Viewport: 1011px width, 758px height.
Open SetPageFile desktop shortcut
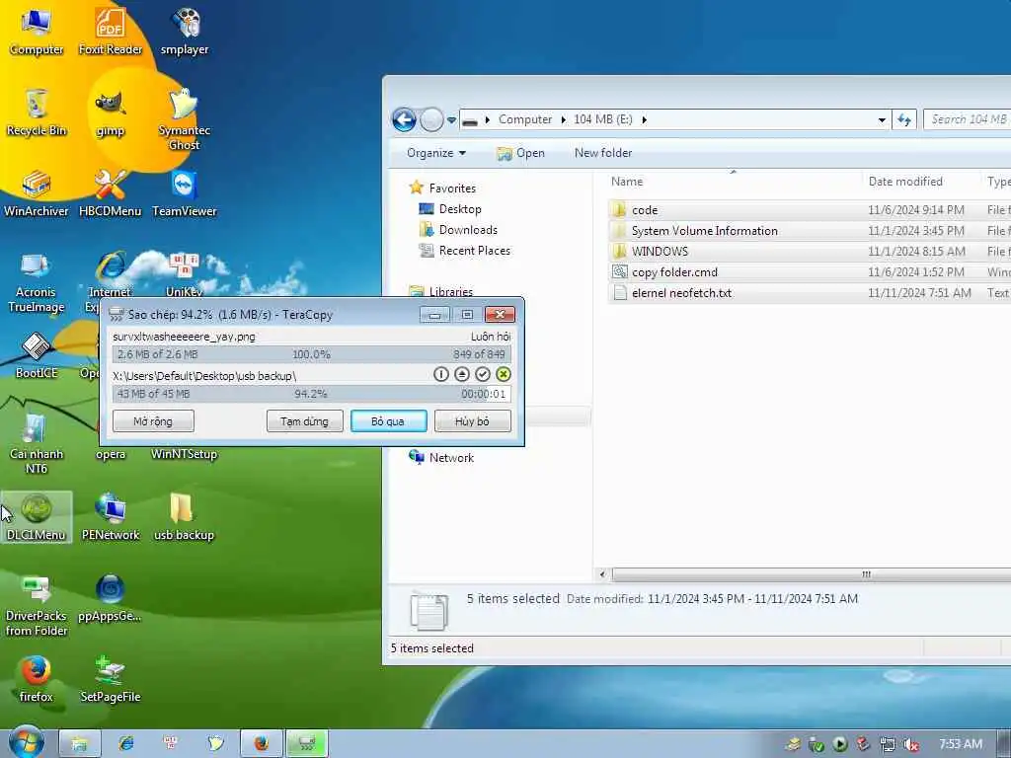[x=111, y=679]
